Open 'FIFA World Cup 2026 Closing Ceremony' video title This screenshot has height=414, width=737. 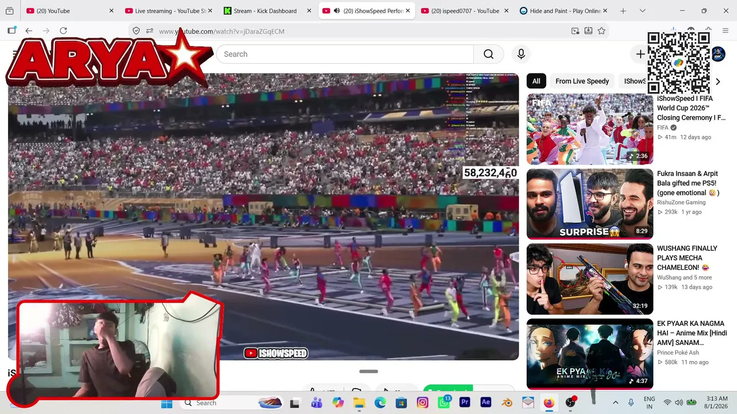[x=692, y=108]
